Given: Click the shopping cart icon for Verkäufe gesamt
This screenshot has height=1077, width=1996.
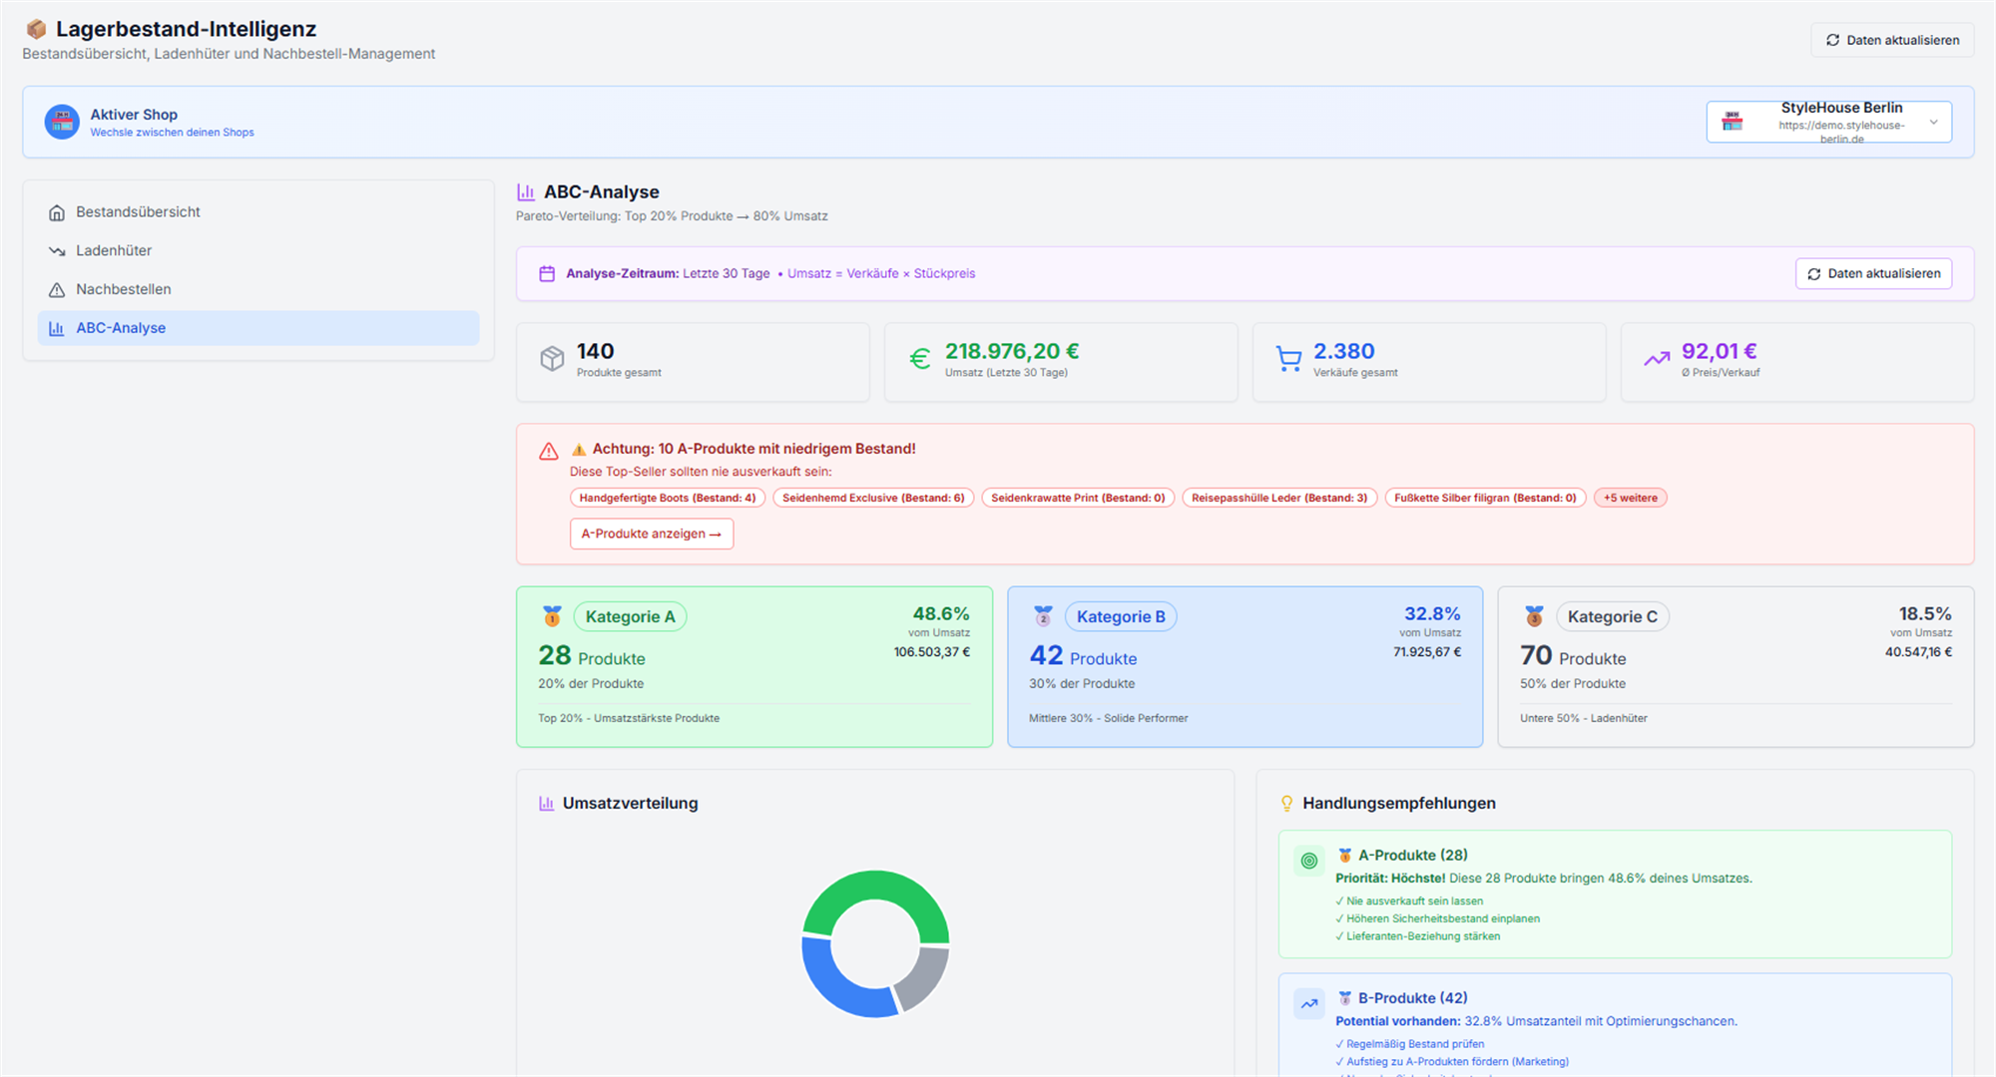Looking at the screenshot, I should click(x=1288, y=359).
